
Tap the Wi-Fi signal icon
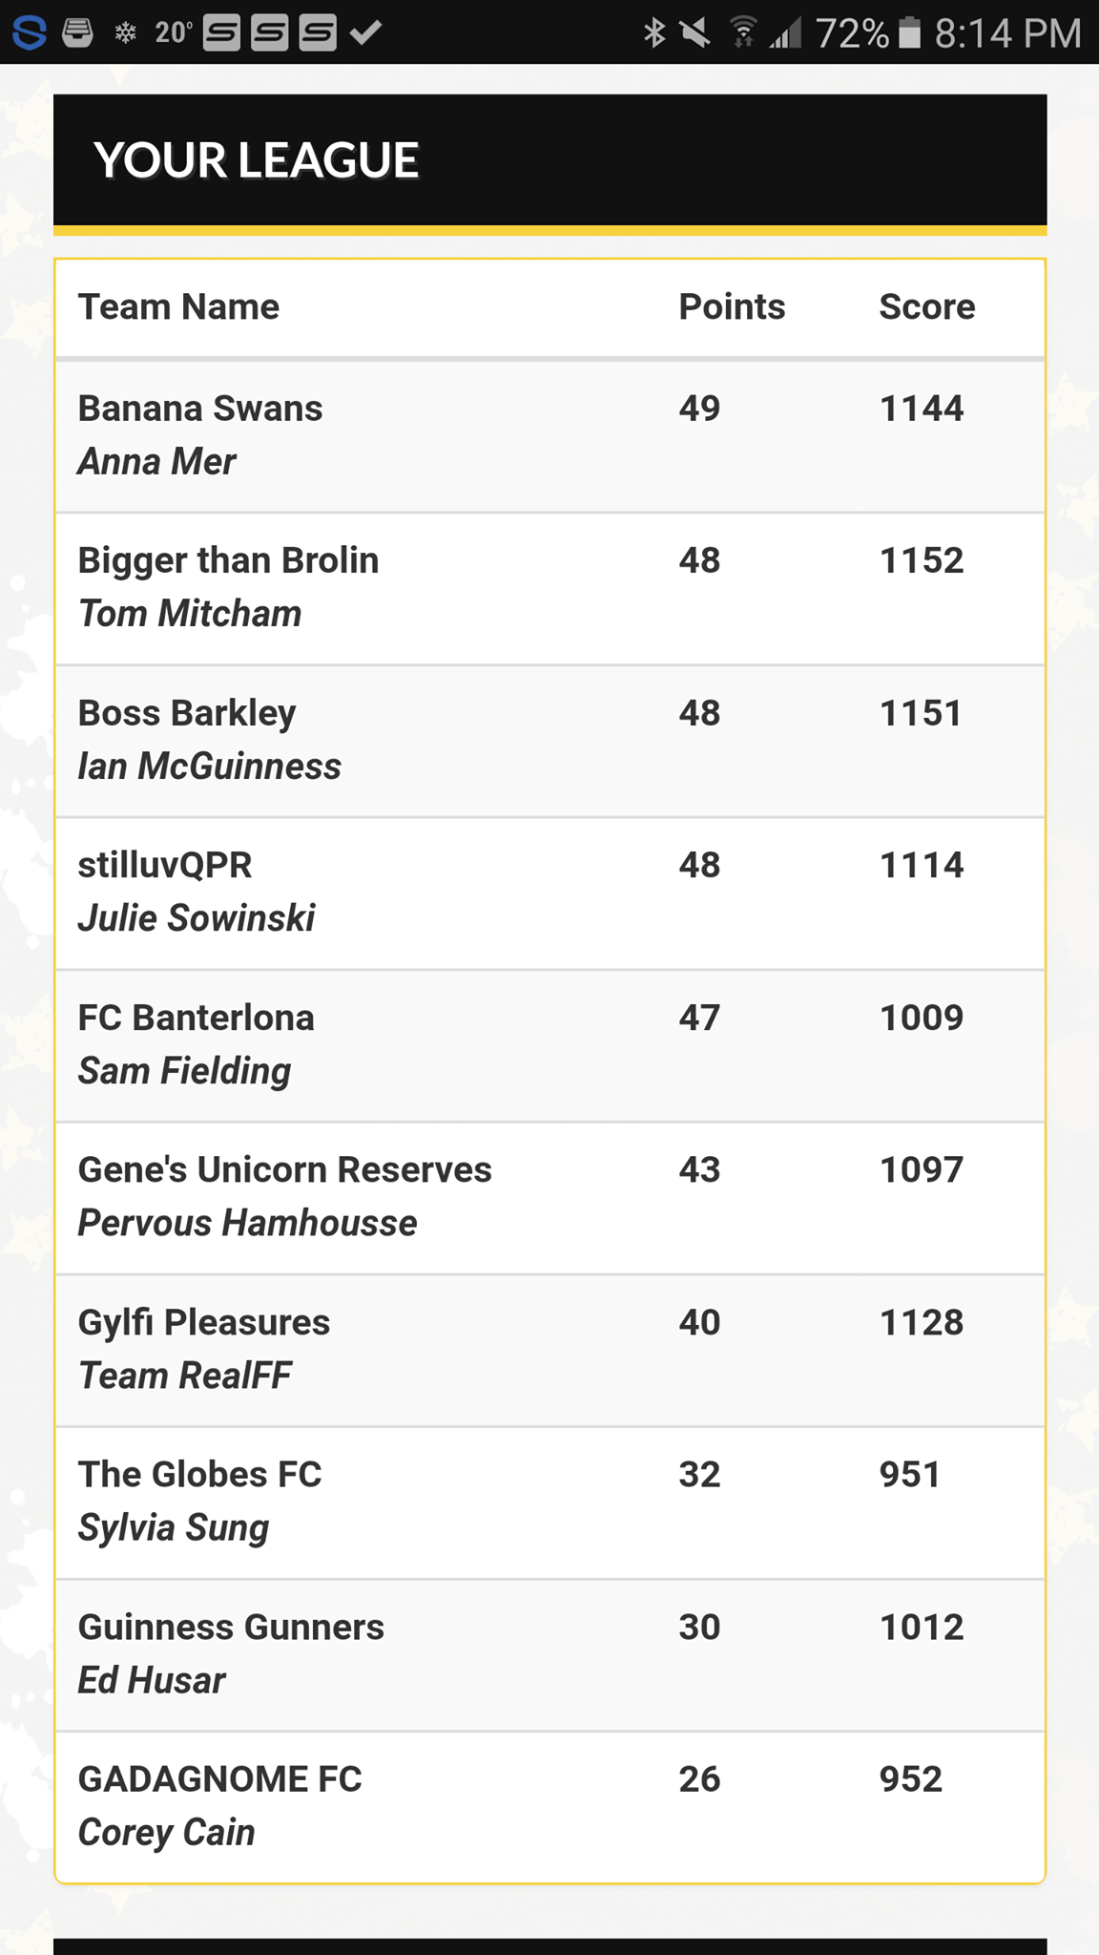click(x=743, y=32)
